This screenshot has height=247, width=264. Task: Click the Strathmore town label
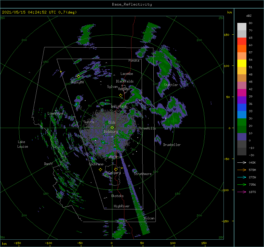click(x=143, y=174)
